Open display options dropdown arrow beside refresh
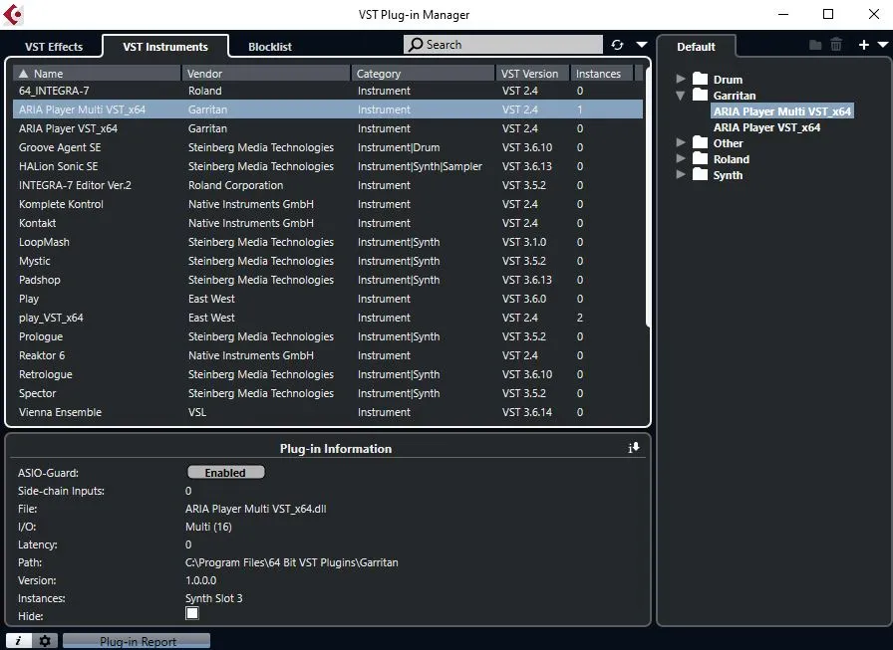The image size is (893, 650). pos(641,45)
